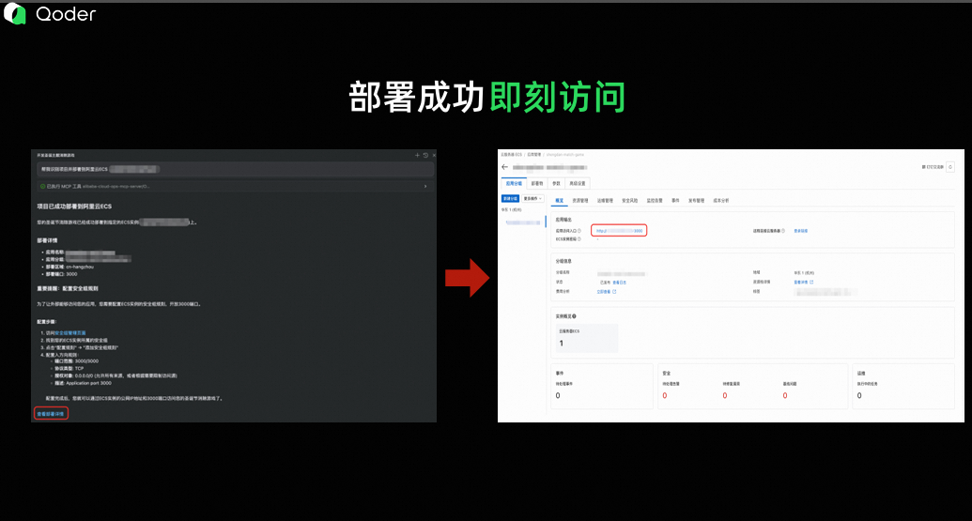This screenshot has height=521, width=972.
Task: Click the blue link in 应用输出 right column
Action: coord(801,231)
